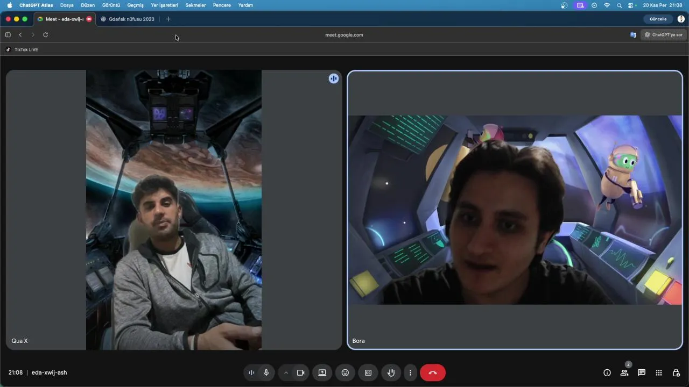This screenshot has height=387, width=689.
Task: Select Qua X video tile
Action: coord(174,210)
